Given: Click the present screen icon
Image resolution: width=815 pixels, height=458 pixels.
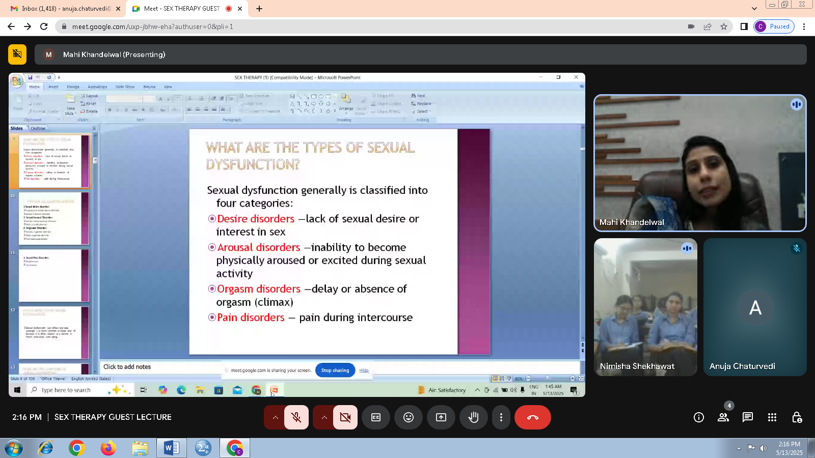Looking at the screenshot, I should pyautogui.click(x=441, y=417).
